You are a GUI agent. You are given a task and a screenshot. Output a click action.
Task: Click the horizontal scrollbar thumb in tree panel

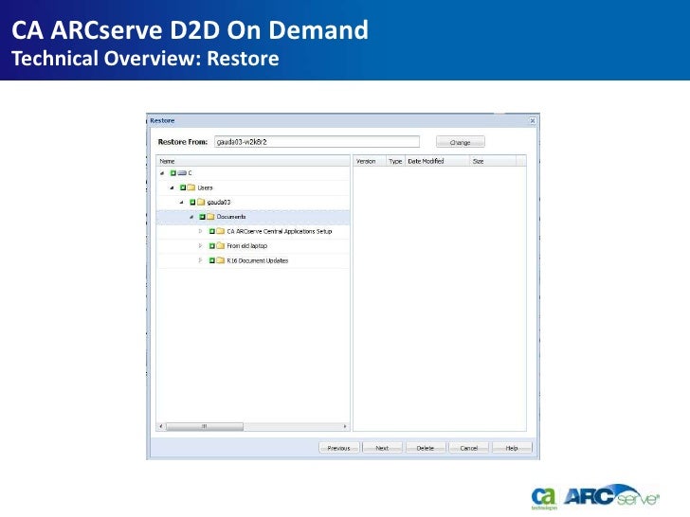[x=205, y=426]
